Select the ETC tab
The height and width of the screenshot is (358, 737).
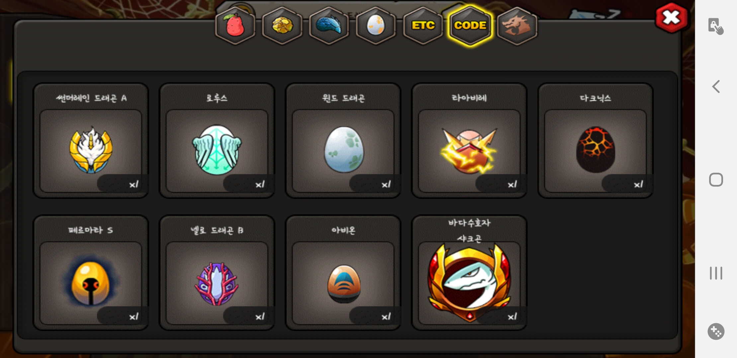tap(423, 26)
